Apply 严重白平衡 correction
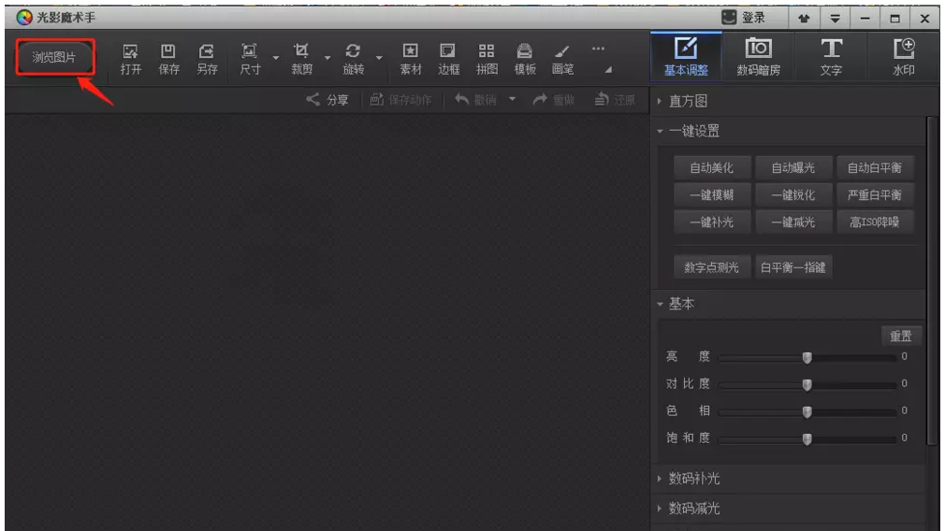This screenshot has width=945, height=531. click(875, 195)
